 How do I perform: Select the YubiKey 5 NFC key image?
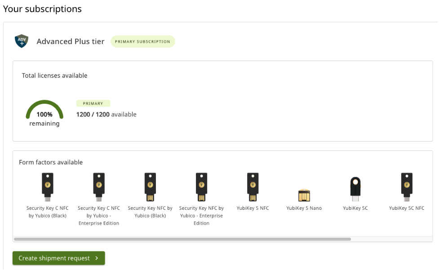pos(253,187)
